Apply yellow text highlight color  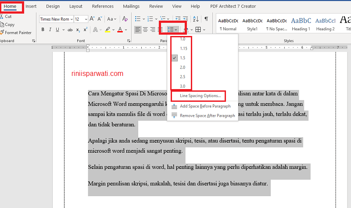click(x=107, y=29)
